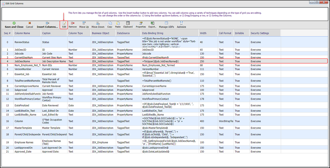
Task: Click the Move Up toolbar icon
Action: [84, 25]
